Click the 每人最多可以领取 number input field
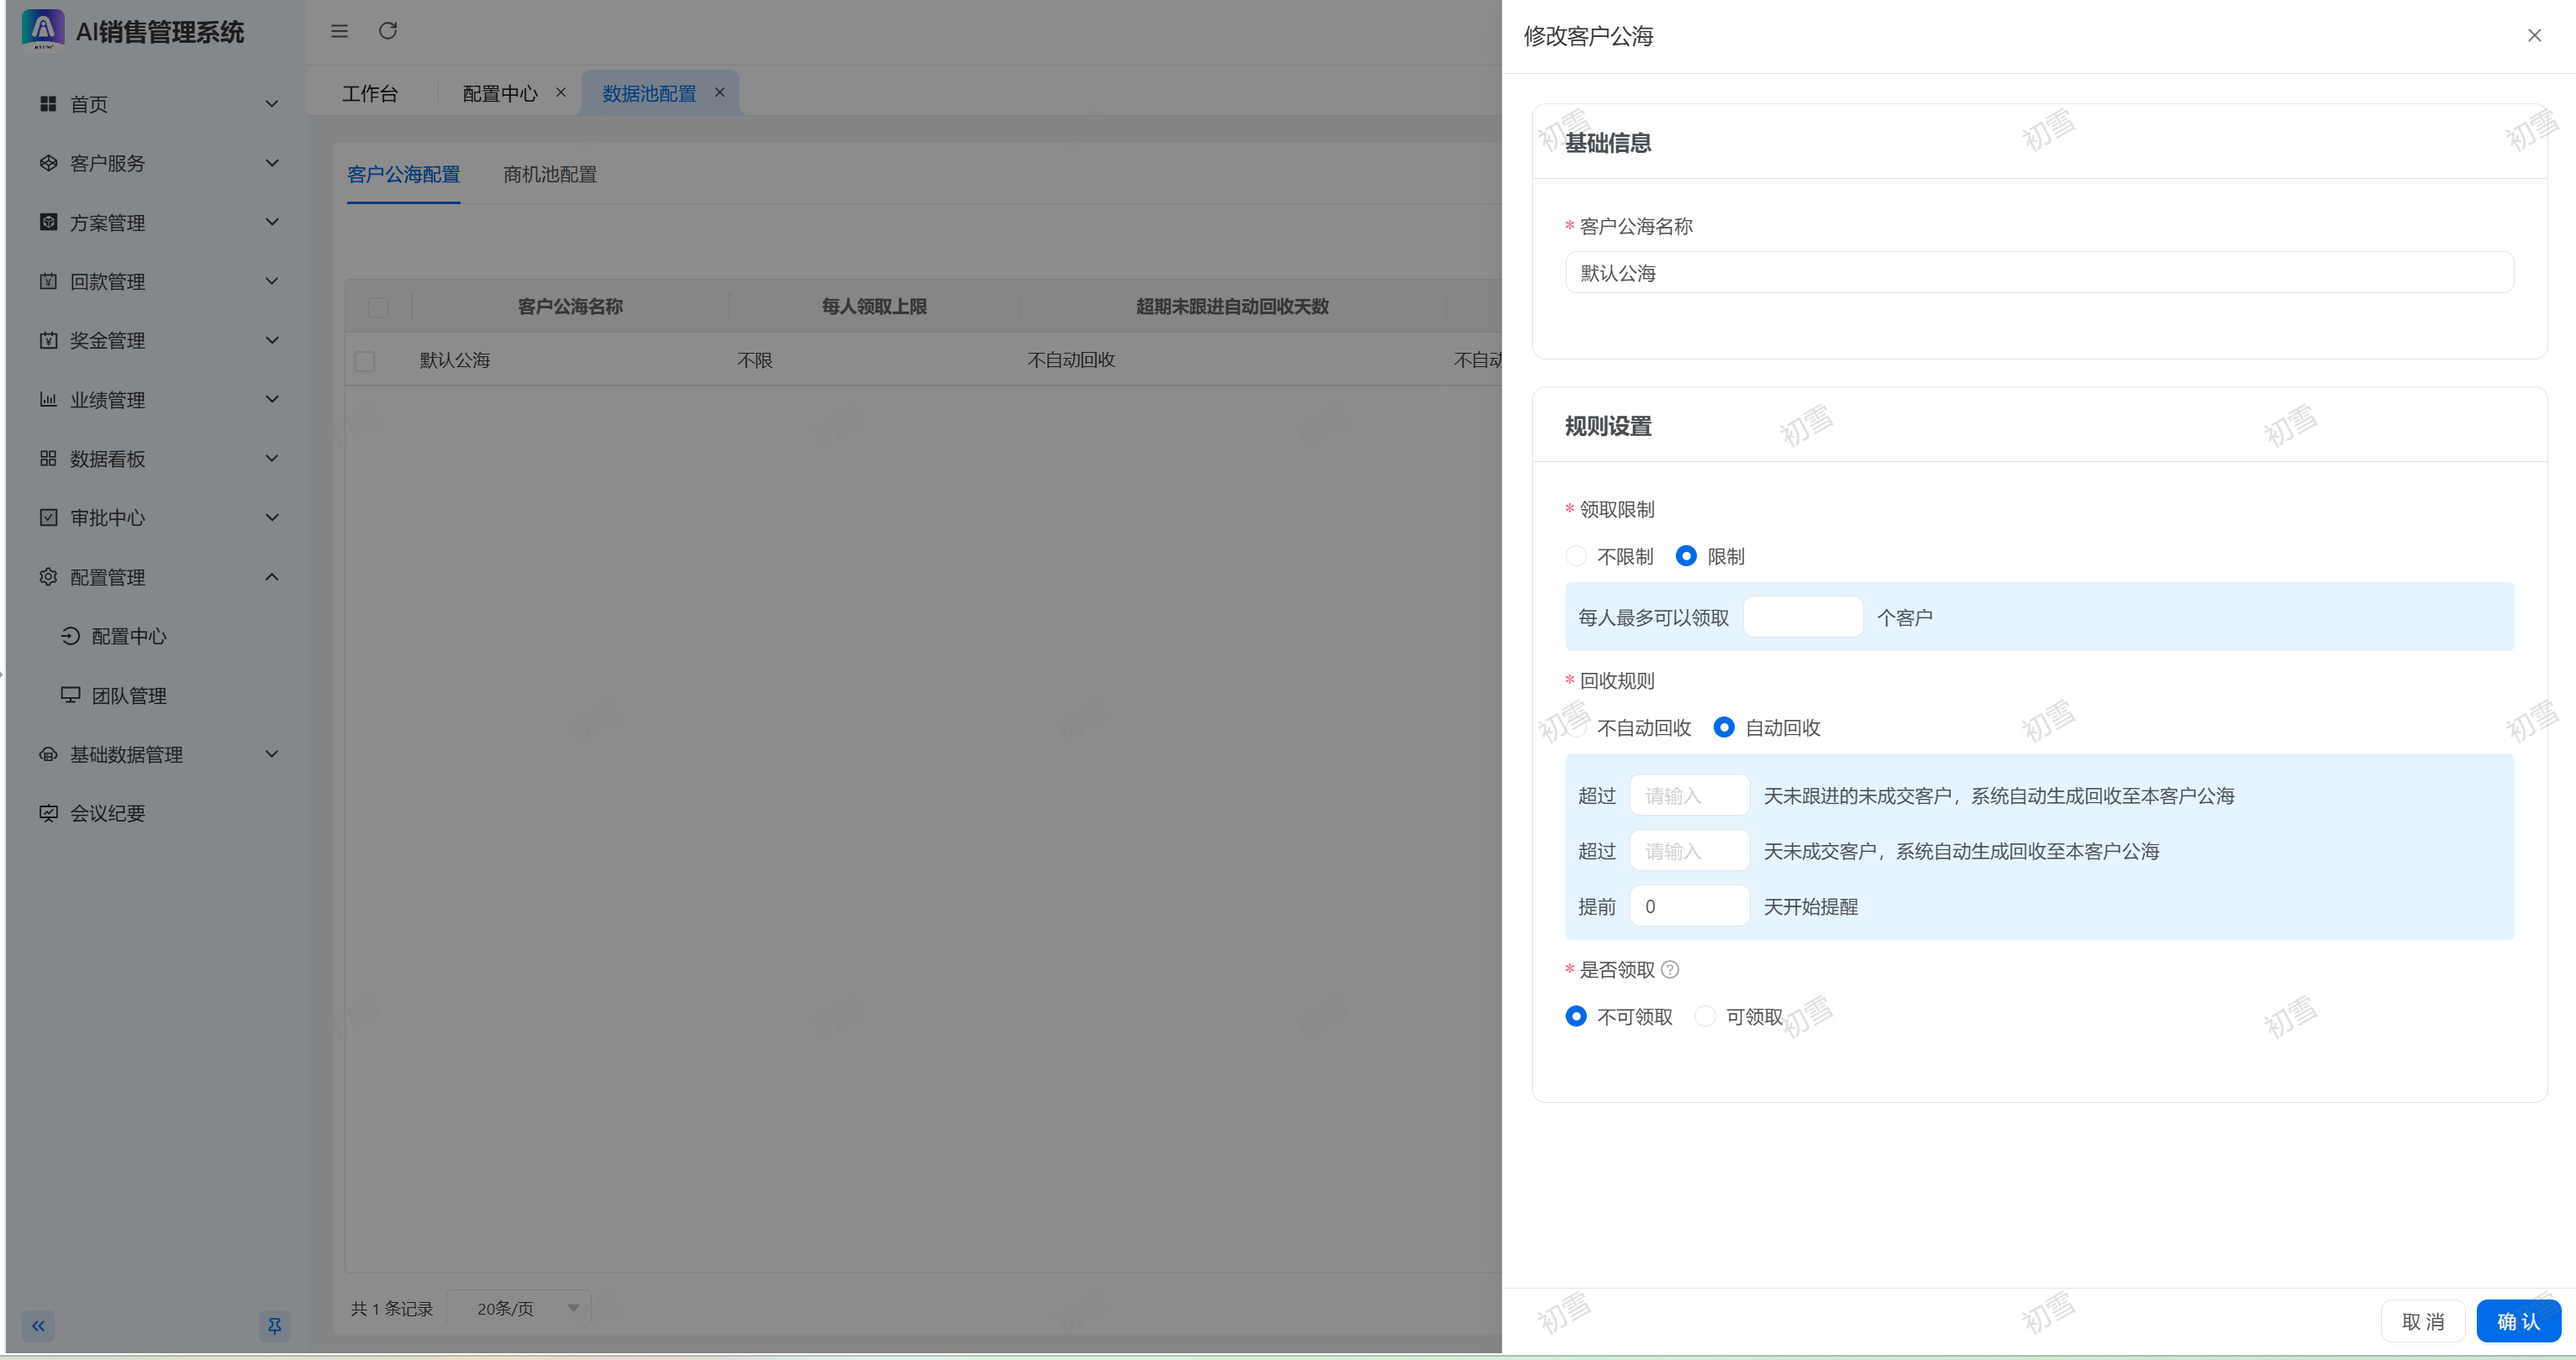 pos(1802,617)
